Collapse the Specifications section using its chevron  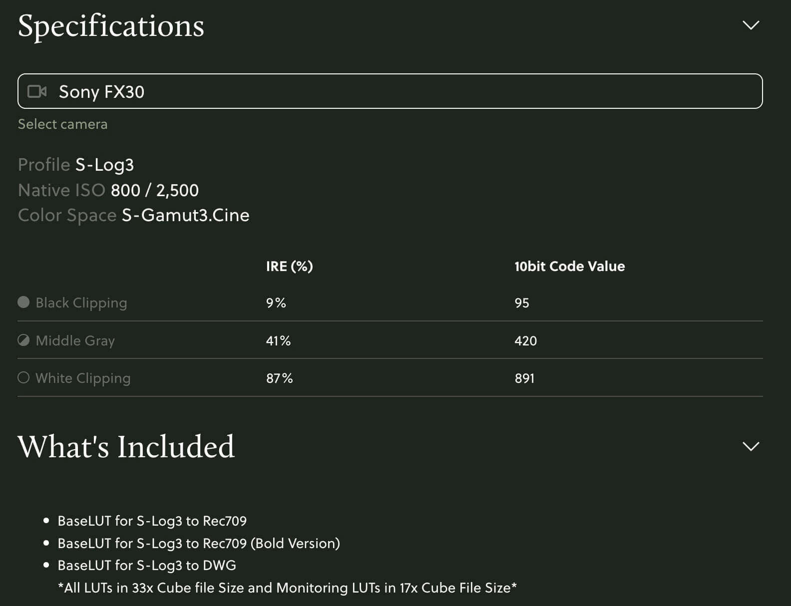[x=751, y=25]
